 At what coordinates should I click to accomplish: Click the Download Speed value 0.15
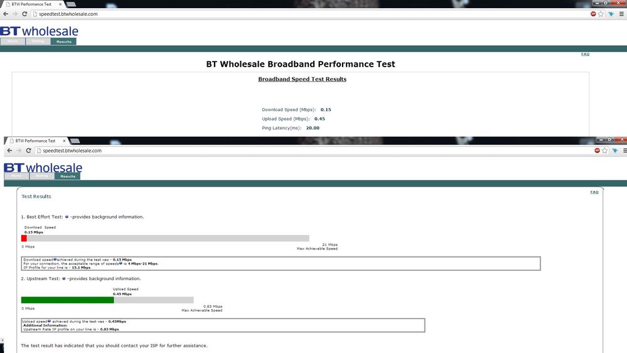[326, 110]
